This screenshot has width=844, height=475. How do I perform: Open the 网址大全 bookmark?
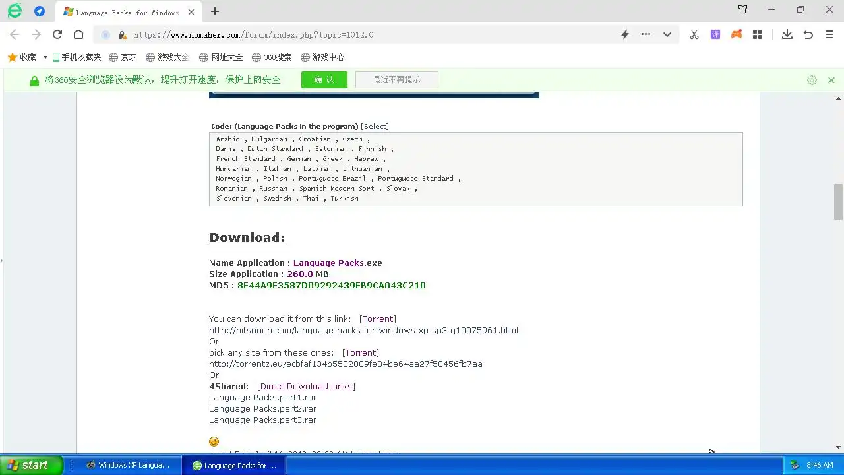(221, 57)
